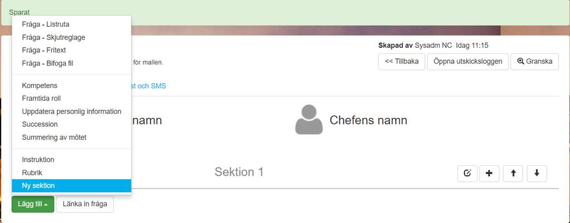Collapse the Lägg till dropdown button
Viewport: 570px width, 223px height.
[33, 204]
